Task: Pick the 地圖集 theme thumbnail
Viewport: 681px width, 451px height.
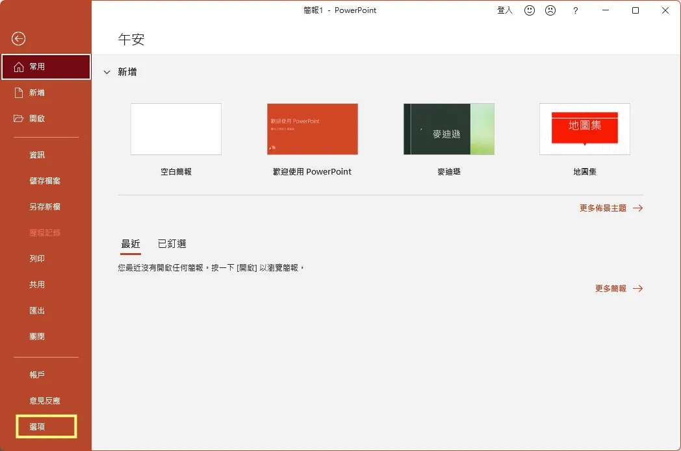Action: point(584,129)
